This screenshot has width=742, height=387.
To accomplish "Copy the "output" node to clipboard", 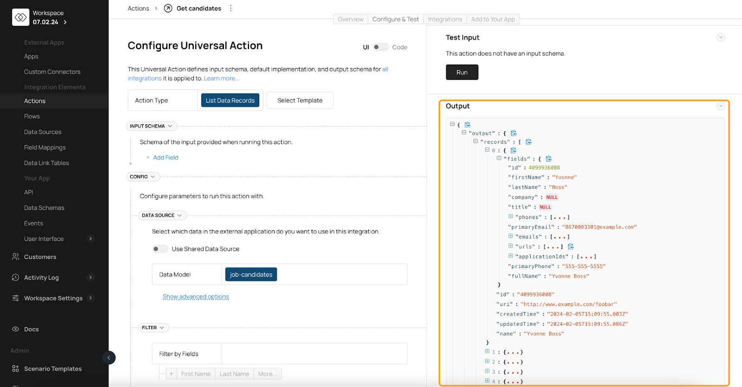I will click(514, 133).
